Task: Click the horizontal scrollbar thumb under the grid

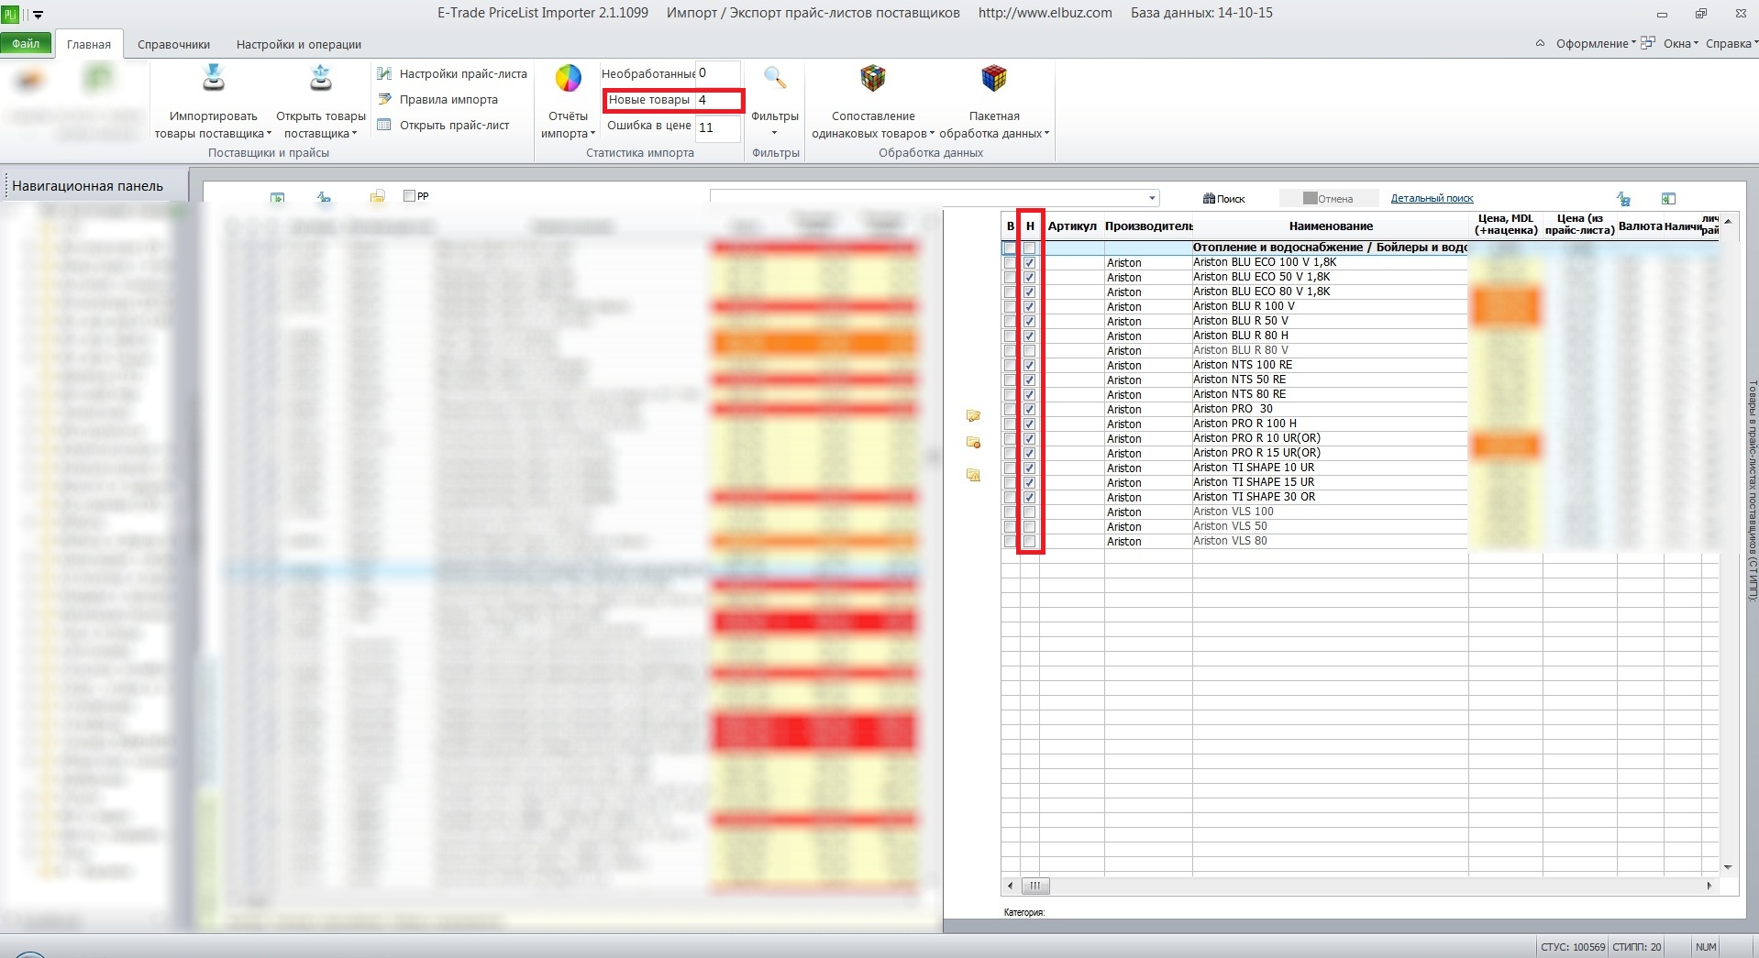Action: coord(1034,886)
